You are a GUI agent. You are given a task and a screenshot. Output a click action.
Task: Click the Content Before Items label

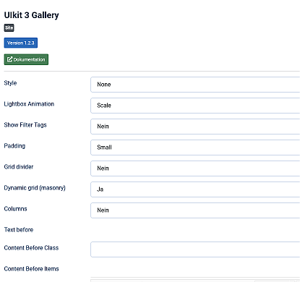click(31, 269)
